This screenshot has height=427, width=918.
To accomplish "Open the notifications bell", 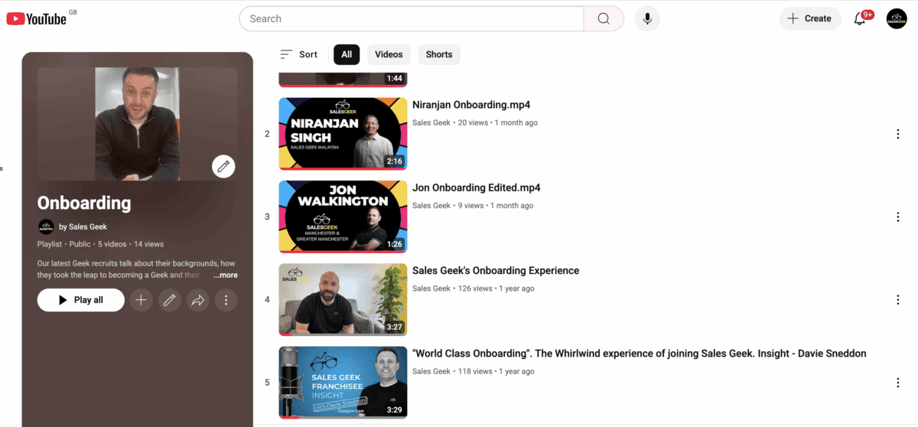I will tap(860, 19).
